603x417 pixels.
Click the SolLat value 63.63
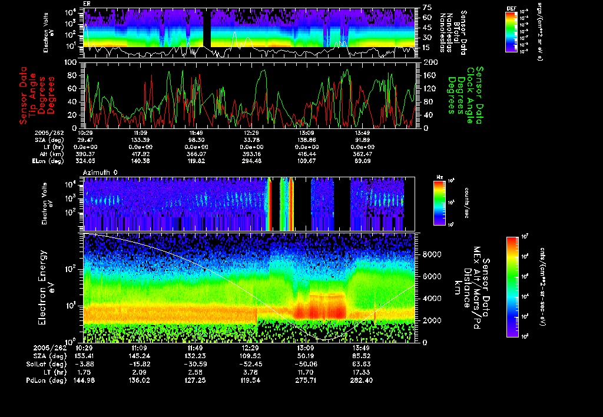tap(362, 365)
